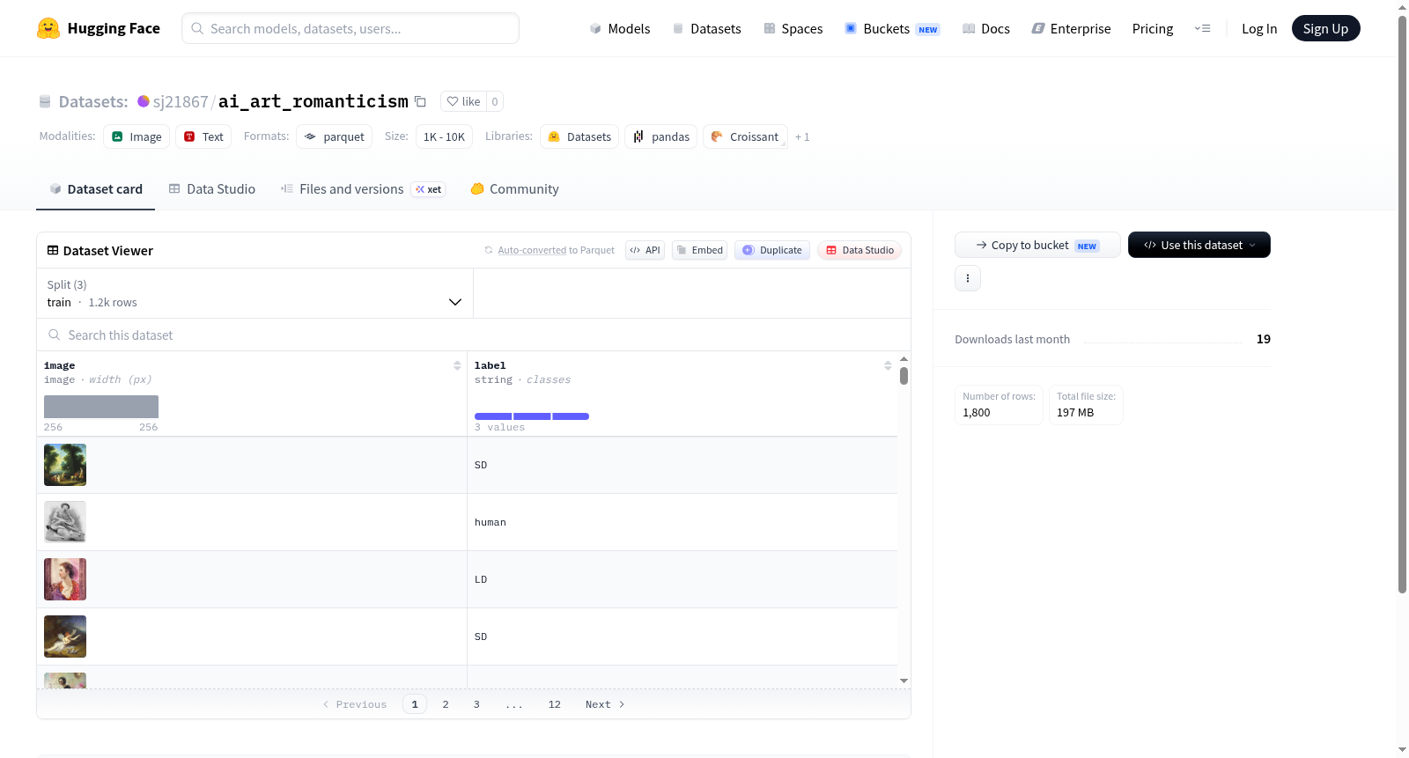This screenshot has width=1409, height=758.
Task: Select the 1K - 10K size tag
Action: (444, 136)
